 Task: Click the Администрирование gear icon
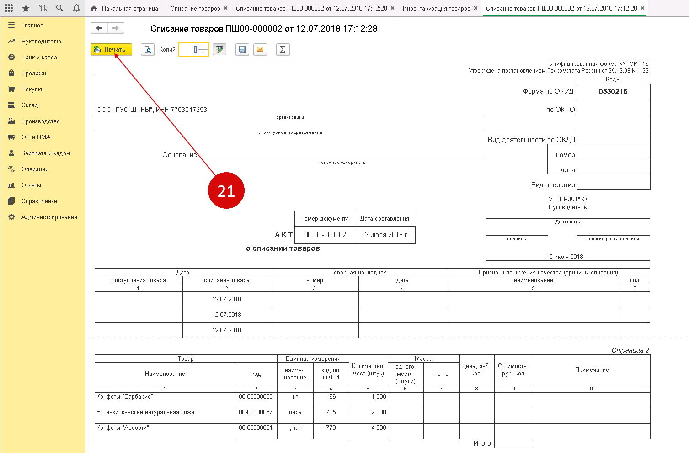click(x=11, y=217)
